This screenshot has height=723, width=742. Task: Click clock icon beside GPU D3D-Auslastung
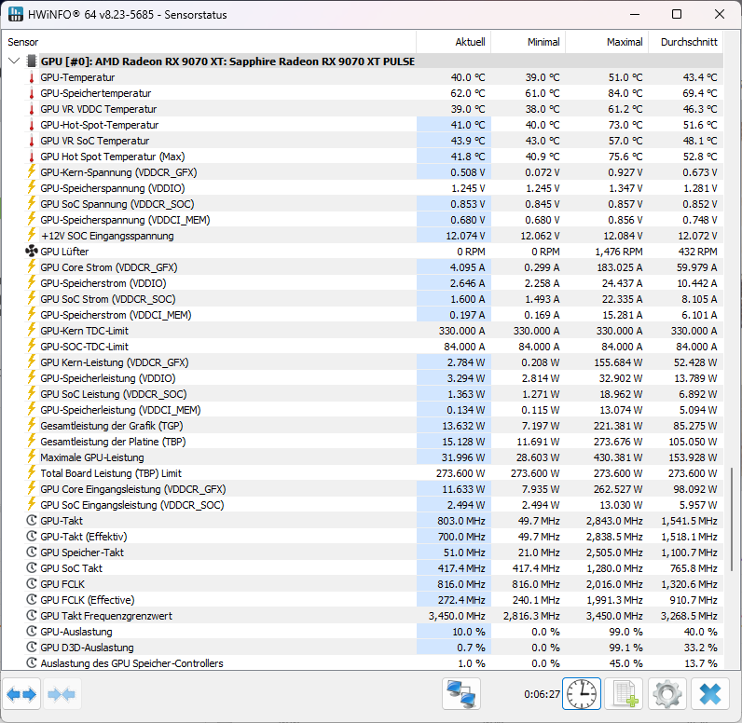32,648
